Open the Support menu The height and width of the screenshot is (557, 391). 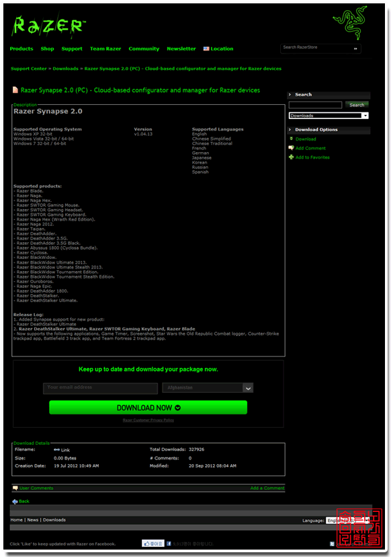(x=72, y=48)
